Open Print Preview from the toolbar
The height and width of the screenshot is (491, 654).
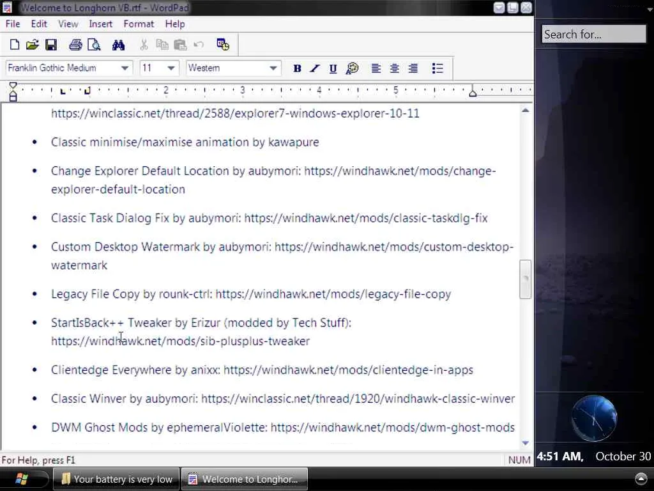pyautogui.click(x=94, y=45)
